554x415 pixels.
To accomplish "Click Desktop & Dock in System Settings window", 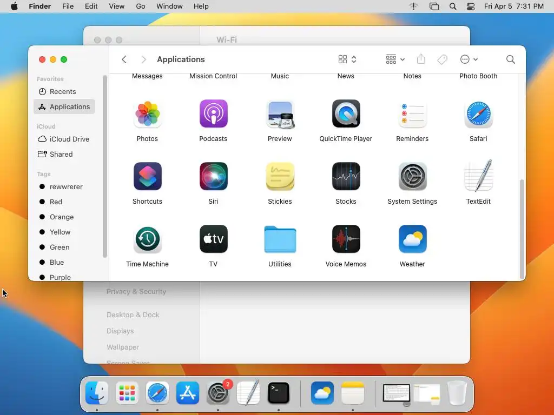I will pyautogui.click(x=133, y=315).
